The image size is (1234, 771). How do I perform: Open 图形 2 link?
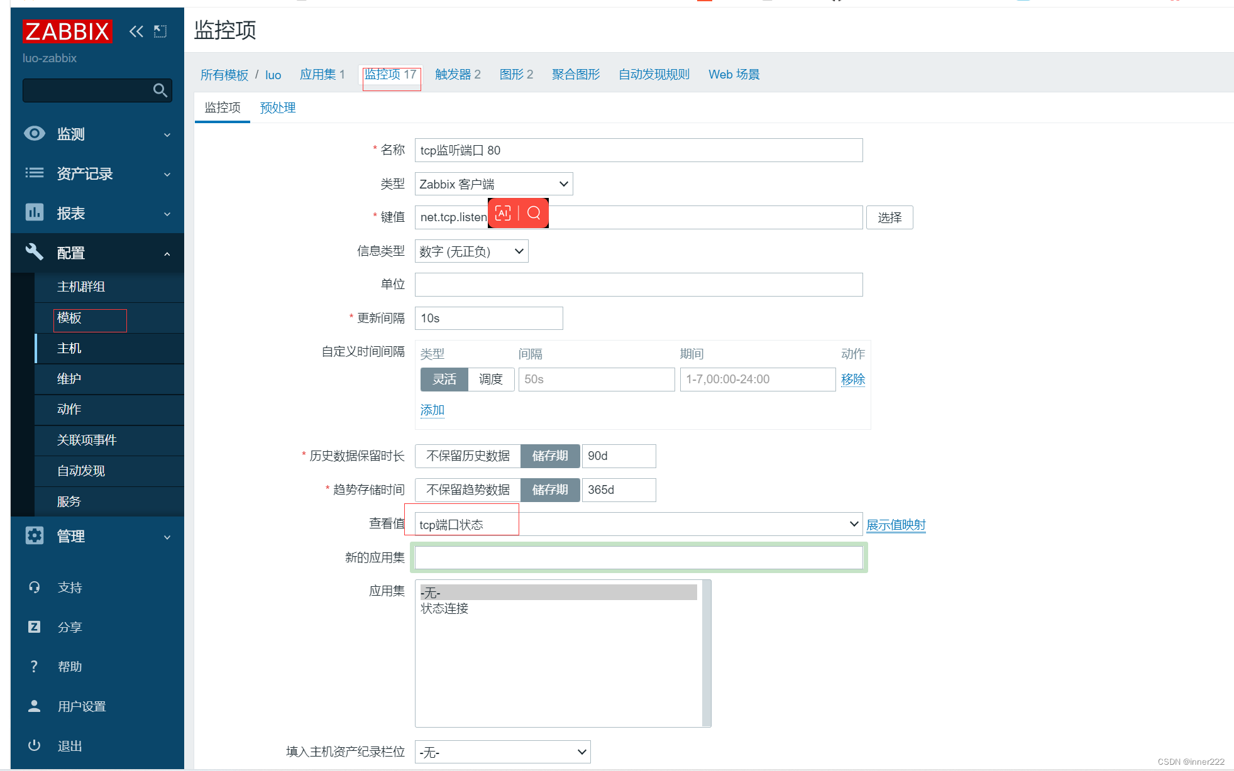(x=516, y=75)
